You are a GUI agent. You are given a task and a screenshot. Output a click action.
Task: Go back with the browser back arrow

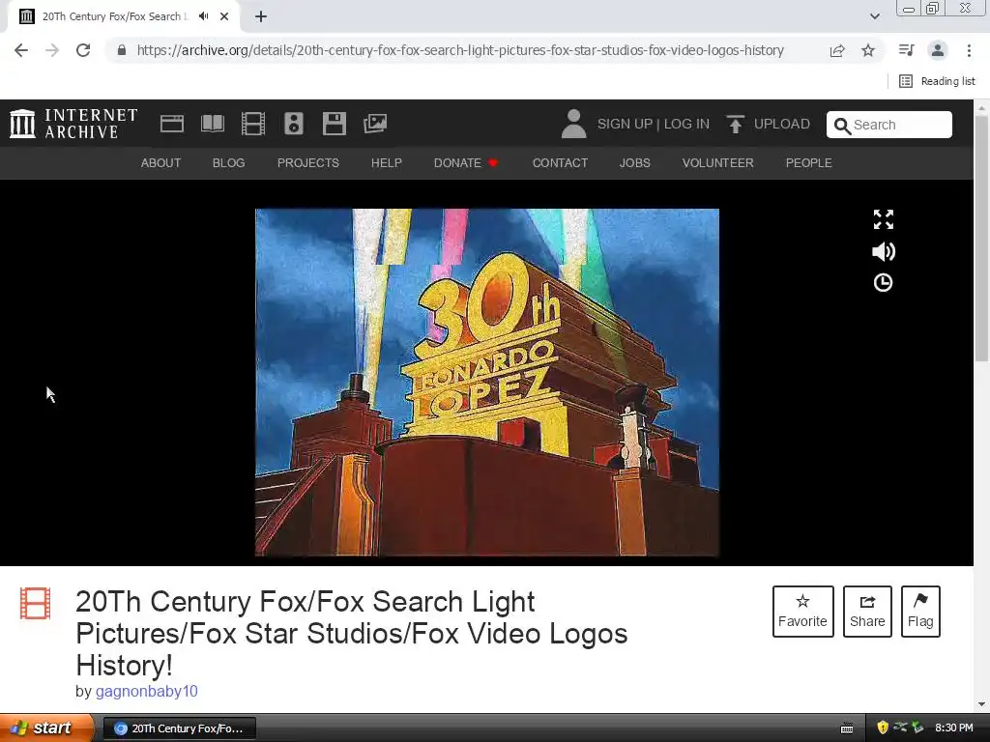point(21,50)
